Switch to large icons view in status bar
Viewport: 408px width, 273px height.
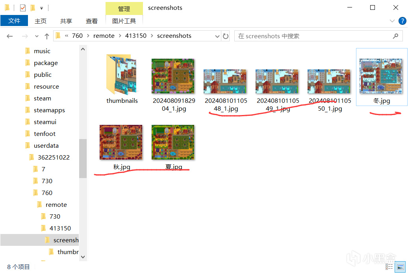[x=400, y=267]
